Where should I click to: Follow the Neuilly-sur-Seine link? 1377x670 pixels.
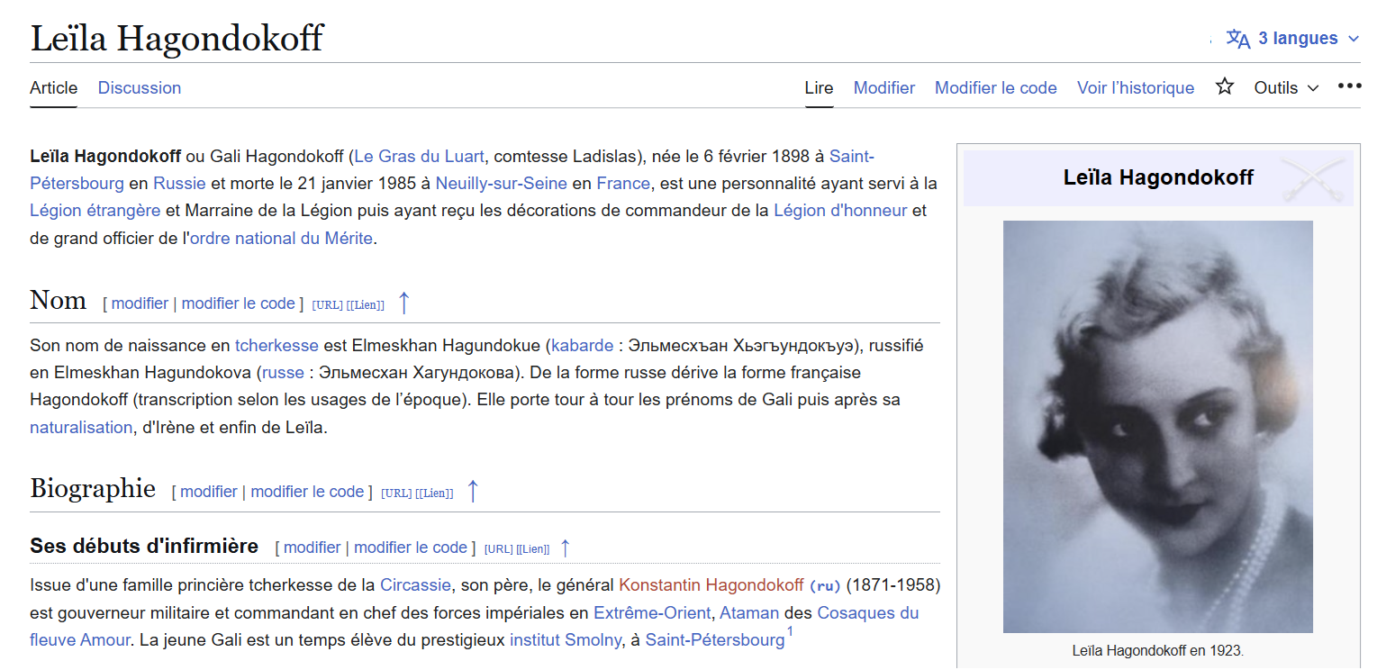pyautogui.click(x=501, y=184)
